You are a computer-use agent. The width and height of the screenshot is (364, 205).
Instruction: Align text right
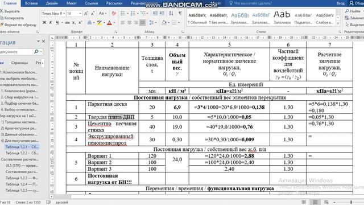[x=136, y=23]
